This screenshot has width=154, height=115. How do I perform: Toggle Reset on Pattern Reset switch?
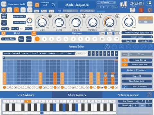pos(125,65)
